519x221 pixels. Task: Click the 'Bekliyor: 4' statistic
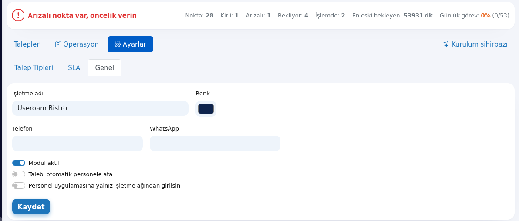pyautogui.click(x=293, y=16)
